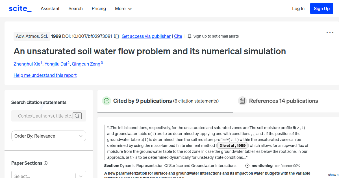
Task: Open the Assistant page
Action: tap(50, 8)
